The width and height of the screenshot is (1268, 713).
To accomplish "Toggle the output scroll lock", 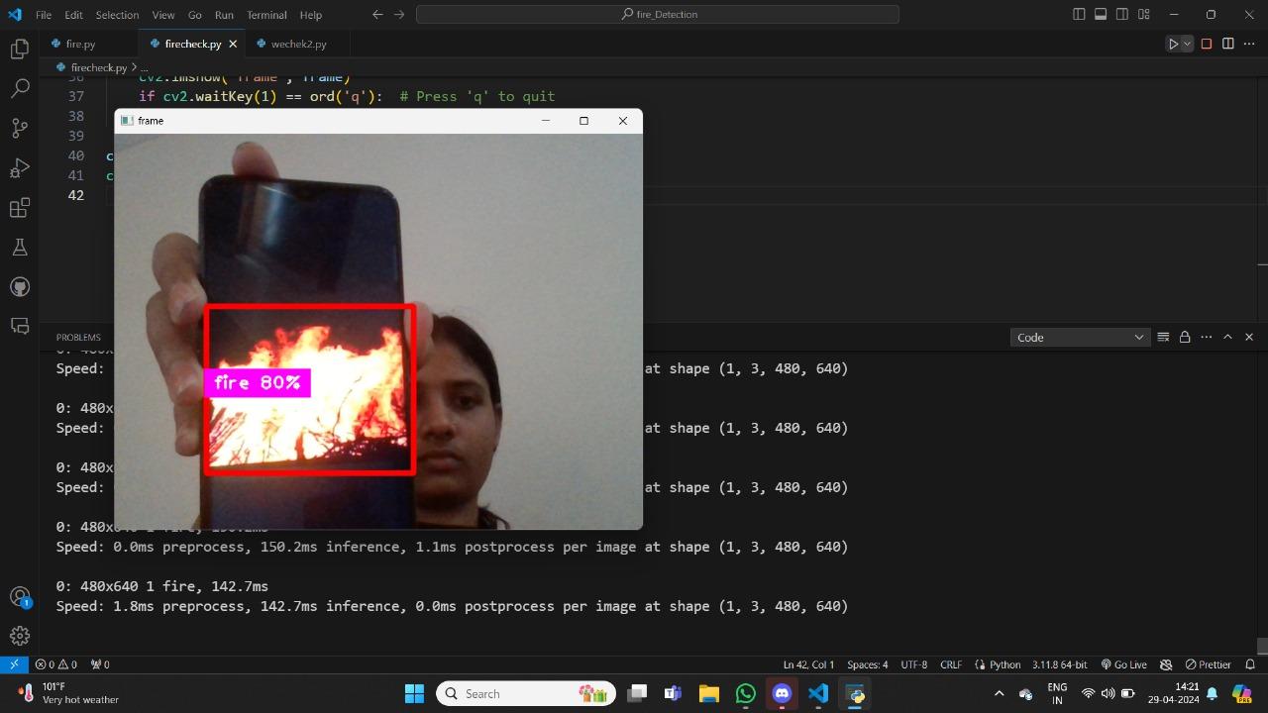I will [1185, 337].
